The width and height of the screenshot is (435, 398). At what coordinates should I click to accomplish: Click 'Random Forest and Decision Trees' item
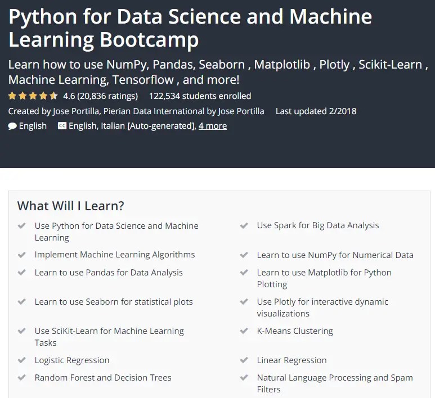pos(103,378)
